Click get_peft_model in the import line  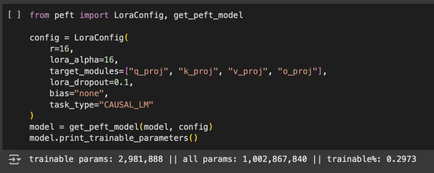click(x=208, y=15)
